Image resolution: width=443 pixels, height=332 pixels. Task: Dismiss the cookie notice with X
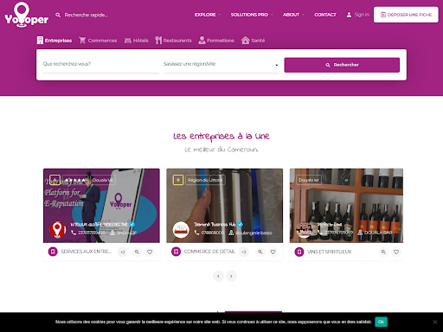tap(435, 322)
